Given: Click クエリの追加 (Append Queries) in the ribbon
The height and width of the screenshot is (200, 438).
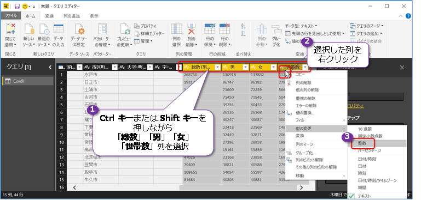Looking at the screenshot, I should pos(366,34).
